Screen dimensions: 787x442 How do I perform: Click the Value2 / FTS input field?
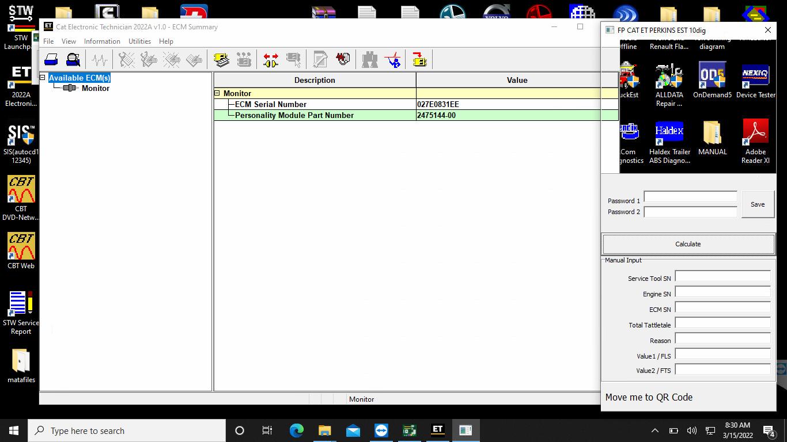click(722, 369)
